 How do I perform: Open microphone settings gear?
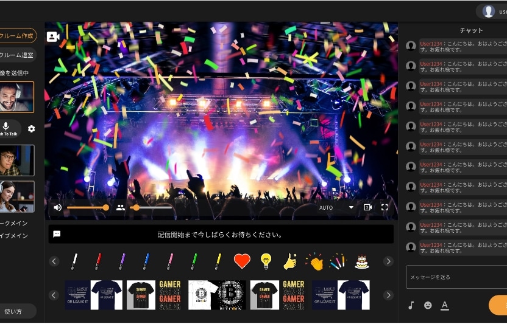[31, 129]
